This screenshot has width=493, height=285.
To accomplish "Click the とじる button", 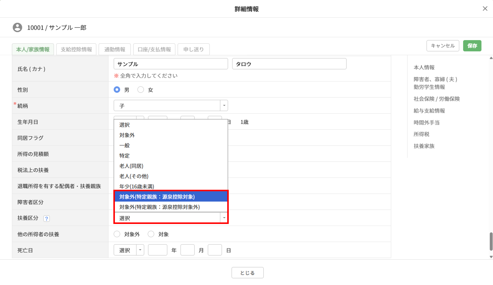I will tap(247, 273).
